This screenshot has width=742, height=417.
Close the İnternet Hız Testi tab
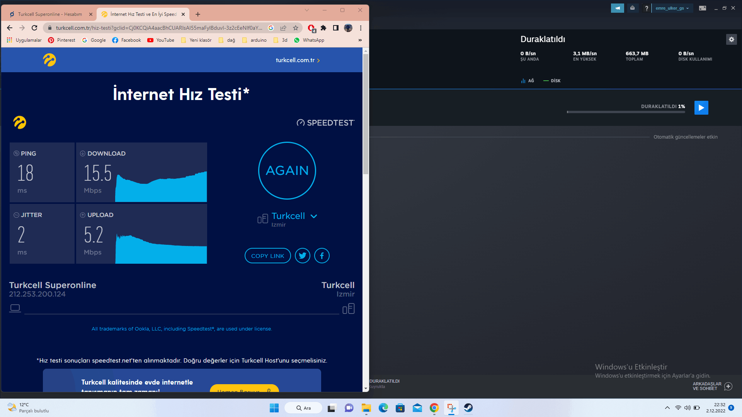(x=183, y=14)
